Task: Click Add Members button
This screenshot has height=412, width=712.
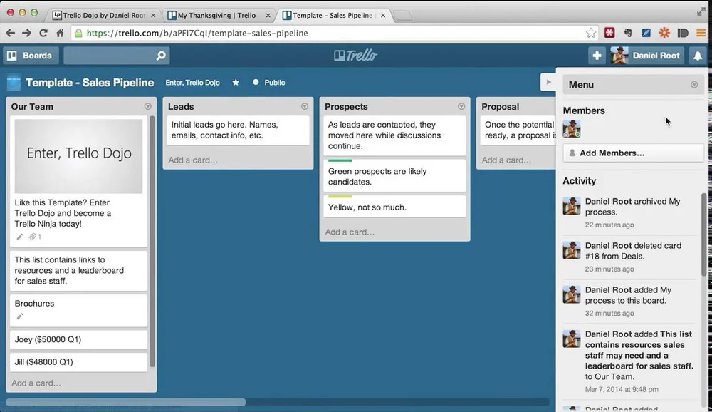Action: coord(634,153)
